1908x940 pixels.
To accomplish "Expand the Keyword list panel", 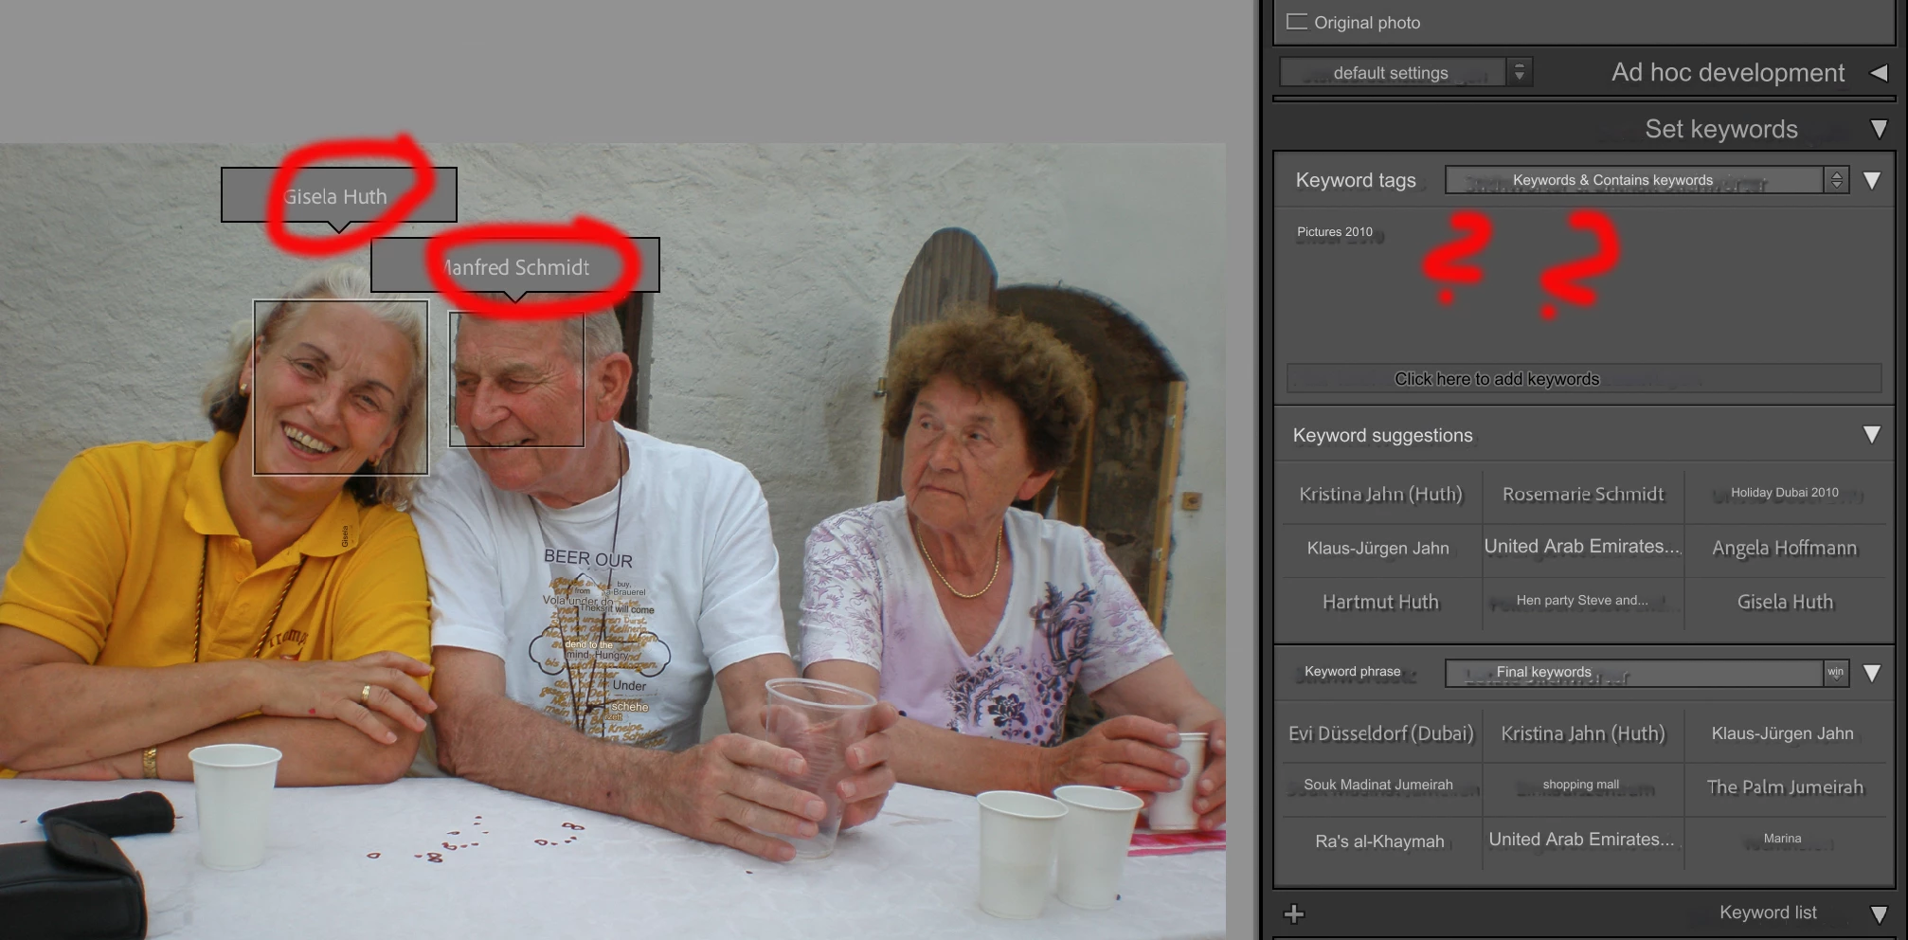I will tap(1878, 913).
